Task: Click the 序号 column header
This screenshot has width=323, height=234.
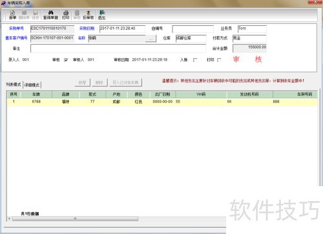Action: pos(14,94)
